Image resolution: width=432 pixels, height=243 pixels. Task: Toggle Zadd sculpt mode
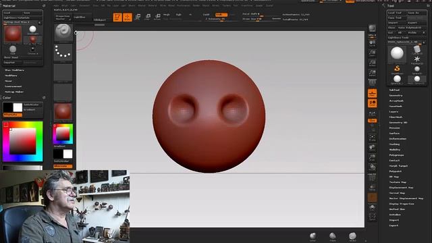(206, 15)
